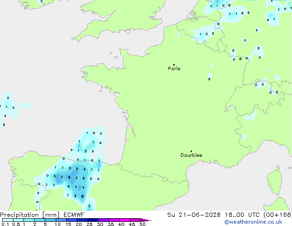Click the dot marker above Dourbies
The width and height of the screenshot is (292, 226).
click(191, 151)
